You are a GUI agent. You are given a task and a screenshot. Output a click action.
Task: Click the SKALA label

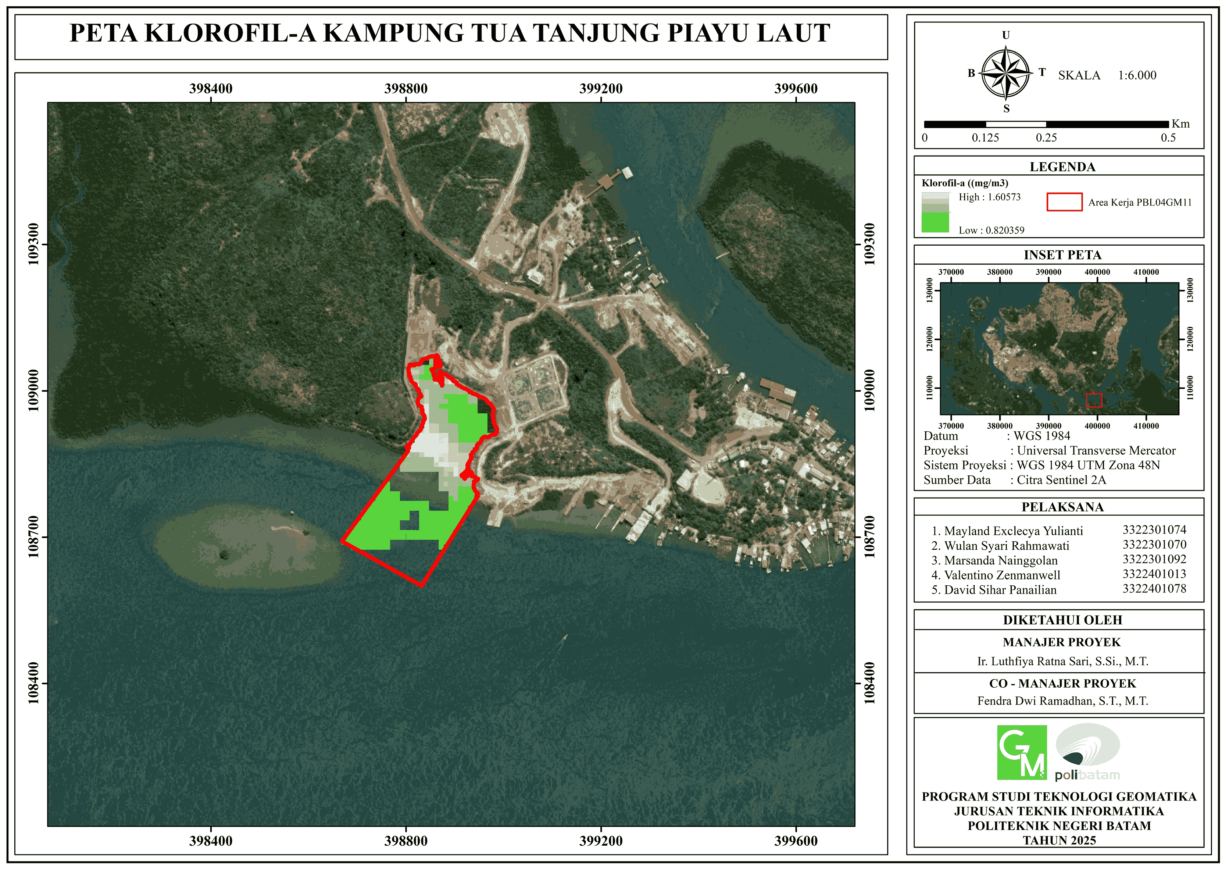(x=1079, y=75)
